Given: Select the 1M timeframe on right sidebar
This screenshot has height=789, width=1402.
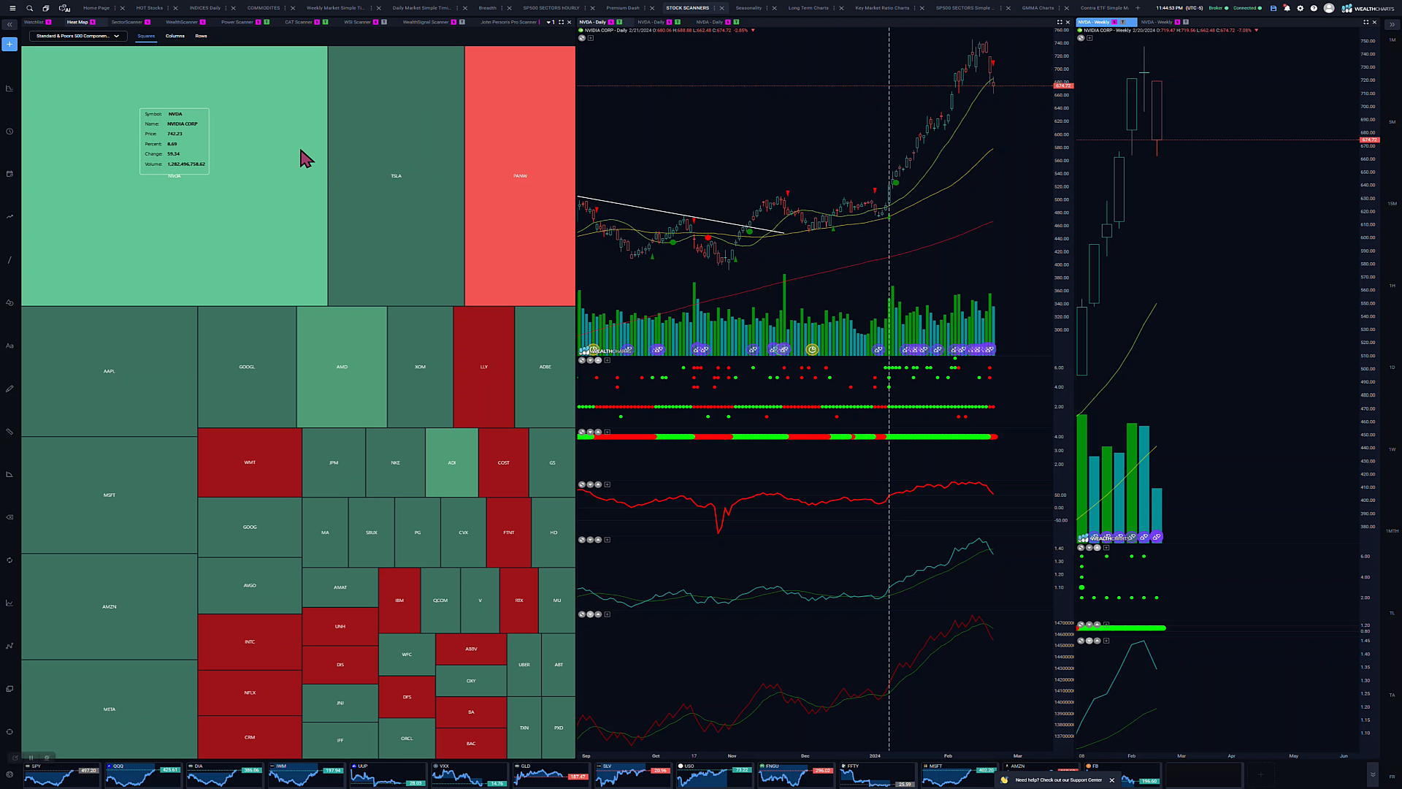Looking at the screenshot, I should [x=1392, y=39].
